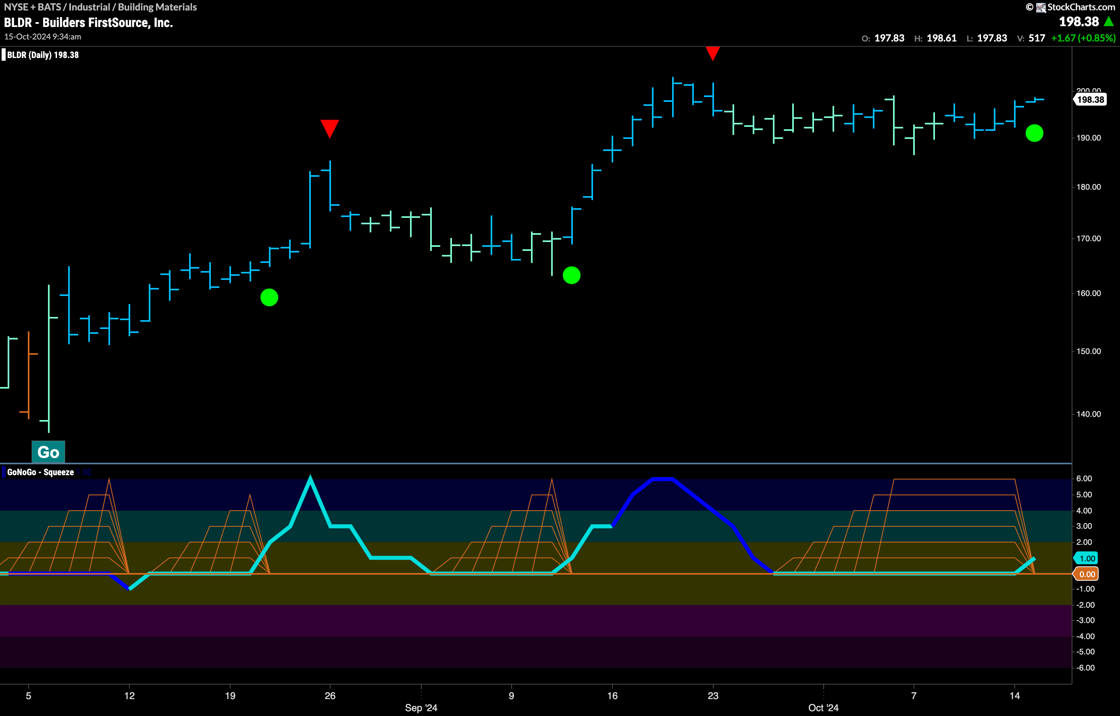Screen dimensions: 1120x716
Task: Click the teal Go trend label
Action: coord(48,452)
